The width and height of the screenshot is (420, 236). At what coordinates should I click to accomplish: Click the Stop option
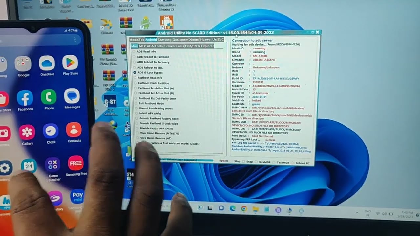tap(237, 161)
